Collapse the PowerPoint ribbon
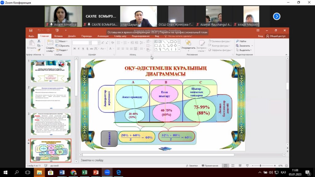The height and width of the screenshot is (177, 315). (x=286, y=55)
